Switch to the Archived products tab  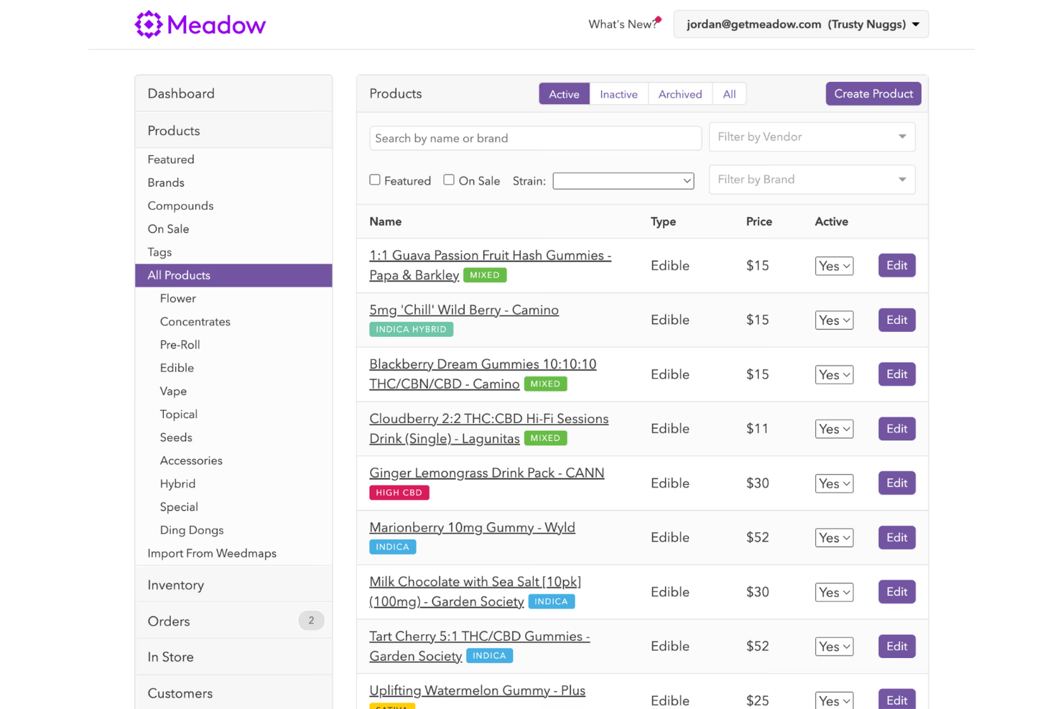pyautogui.click(x=680, y=94)
